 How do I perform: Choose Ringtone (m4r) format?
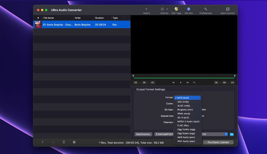pyautogui.click(x=187, y=110)
